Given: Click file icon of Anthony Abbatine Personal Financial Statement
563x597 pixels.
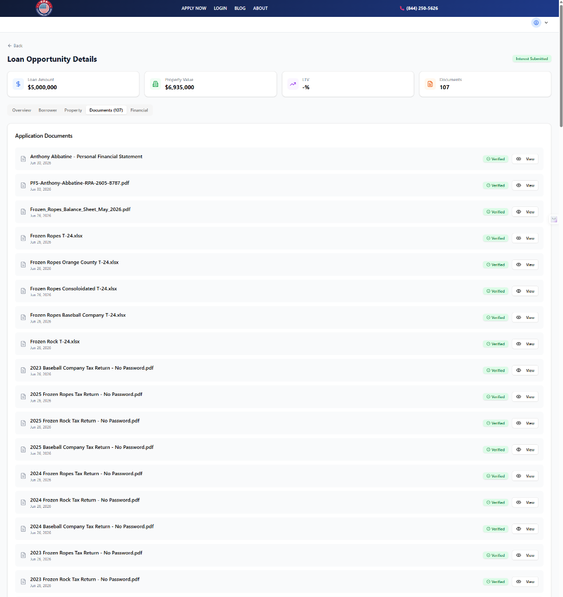Looking at the screenshot, I should coord(23,159).
